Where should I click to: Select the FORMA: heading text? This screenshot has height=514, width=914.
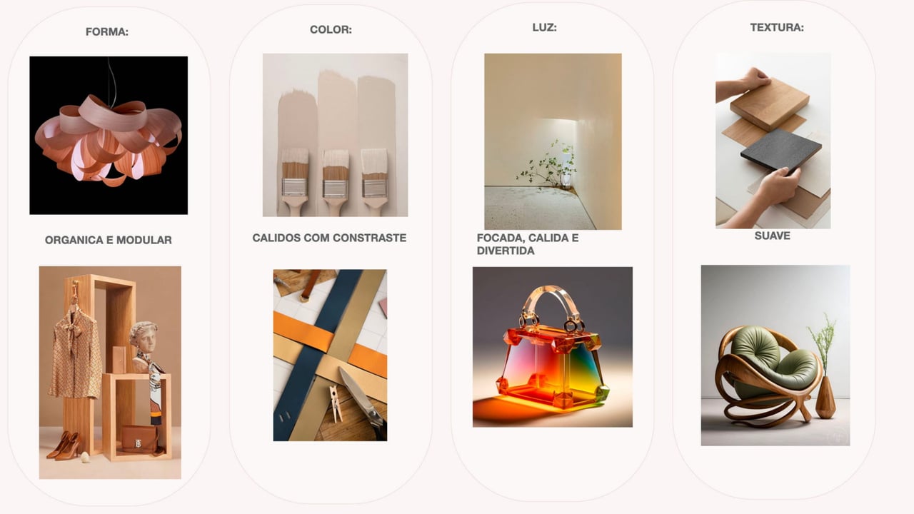coord(107,32)
